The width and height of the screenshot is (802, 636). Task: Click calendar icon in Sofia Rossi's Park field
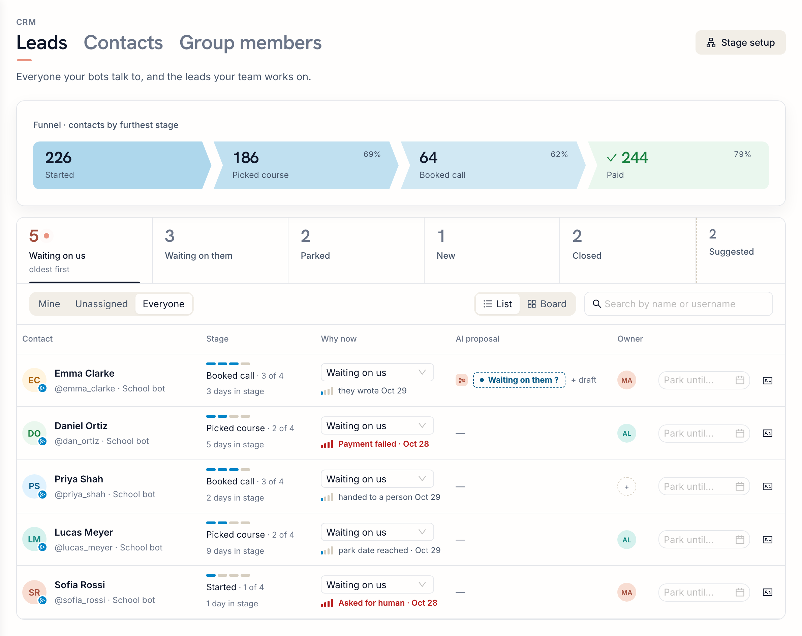click(740, 592)
